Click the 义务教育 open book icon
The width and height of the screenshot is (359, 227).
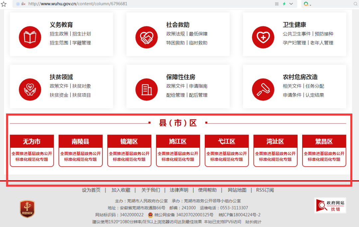click(30, 37)
